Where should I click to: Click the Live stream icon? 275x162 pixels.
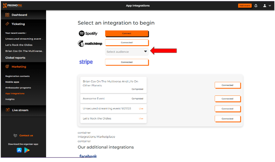(x=8, y=110)
